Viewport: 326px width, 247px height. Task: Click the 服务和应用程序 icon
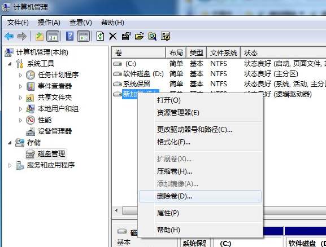tap(20, 165)
